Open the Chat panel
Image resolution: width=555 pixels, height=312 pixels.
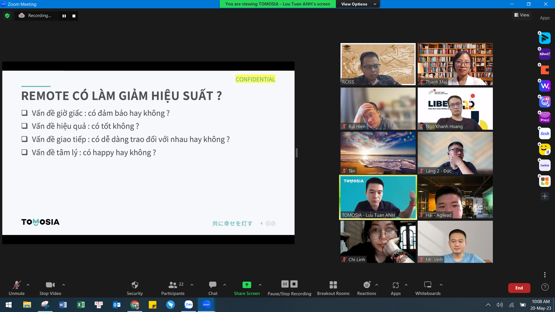pyautogui.click(x=213, y=288)
